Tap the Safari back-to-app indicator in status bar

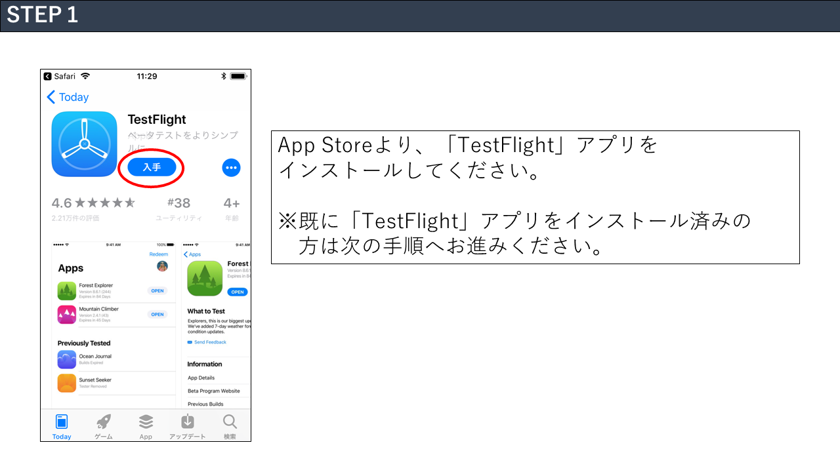(x=60, y=76)
